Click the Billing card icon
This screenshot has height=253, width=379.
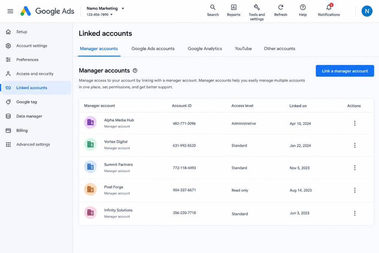coord(8,130)
